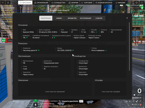Switch to the Кастомизация tab
Viewport: 145px width, 108px height.
click(86, 18)
